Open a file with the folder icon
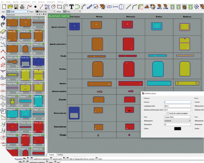The width and height of the screenshot is (204, 163). click(x=10, y=7)
